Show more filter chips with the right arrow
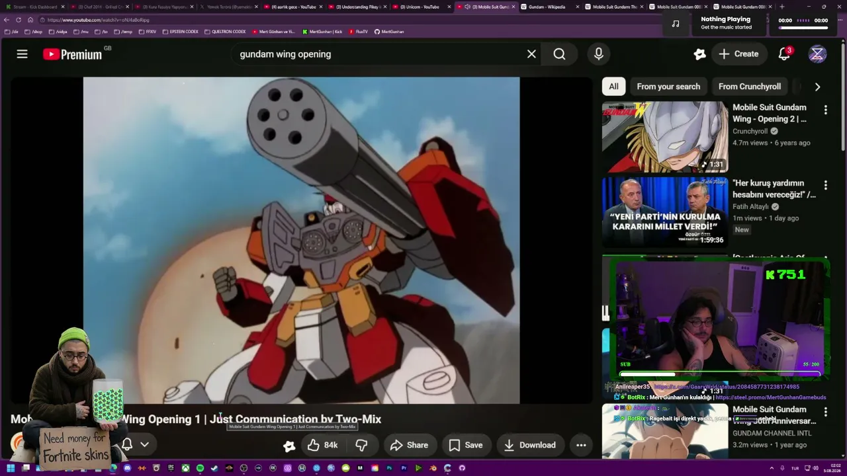 coord(817,87)
